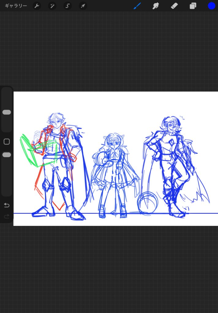Activate the Selection S-shaped tool
Viewport: 218px width, 313px height.
click(68, 6)
